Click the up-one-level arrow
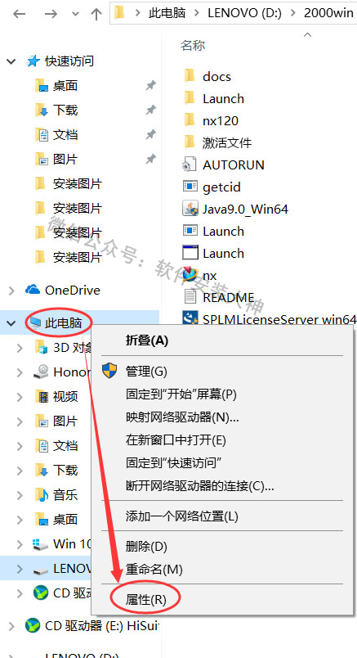The height and width of the screenshot is (658, 357). click(x=96, y=14)
